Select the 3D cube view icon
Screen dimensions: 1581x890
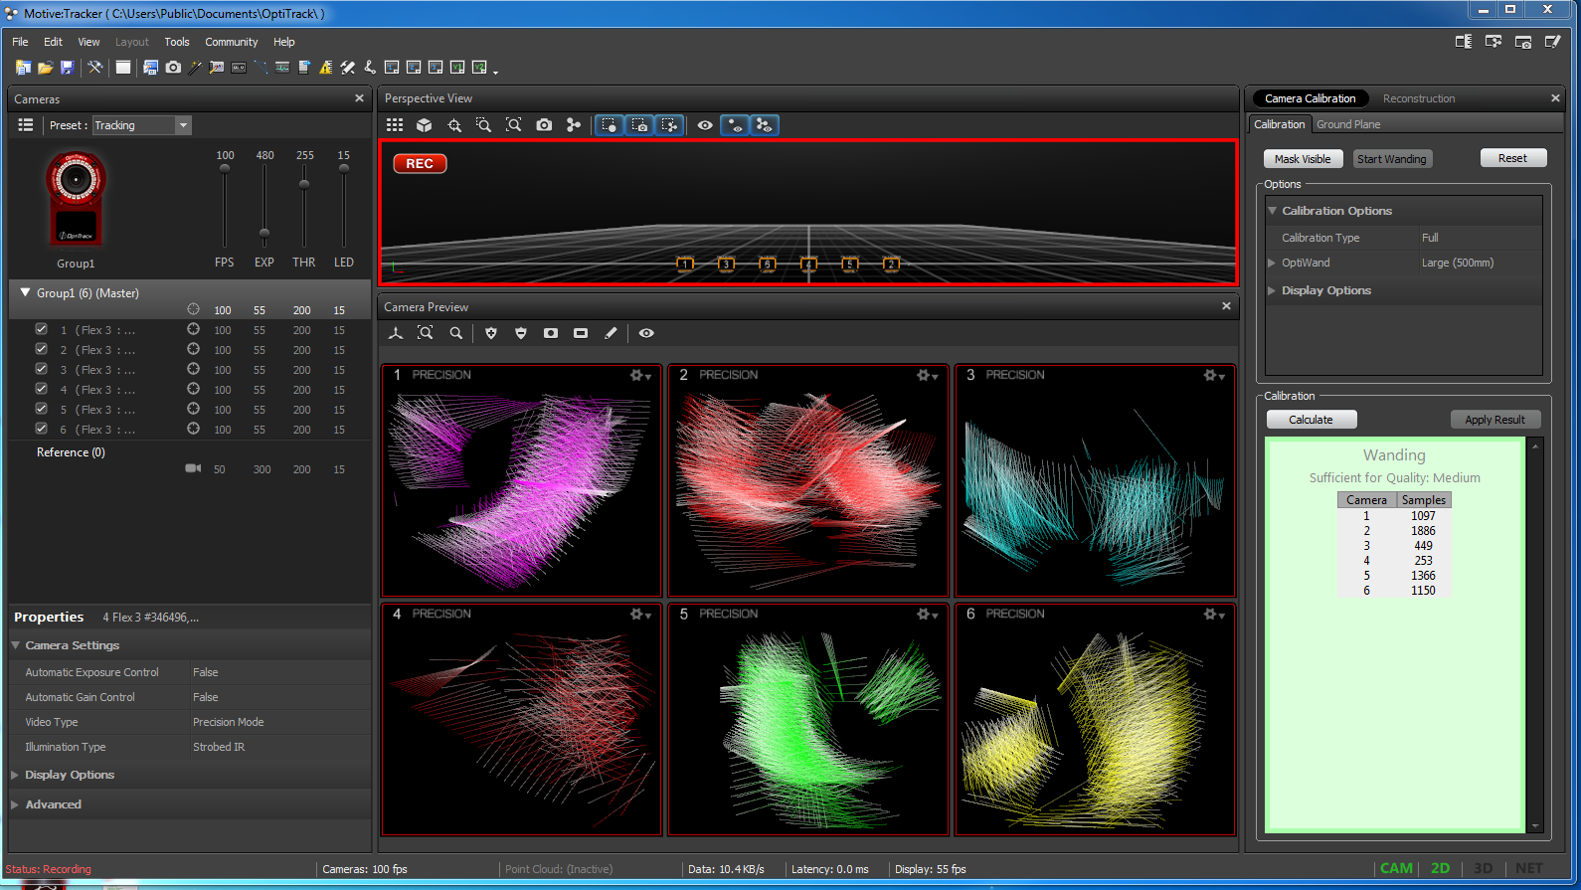(425, 125)
